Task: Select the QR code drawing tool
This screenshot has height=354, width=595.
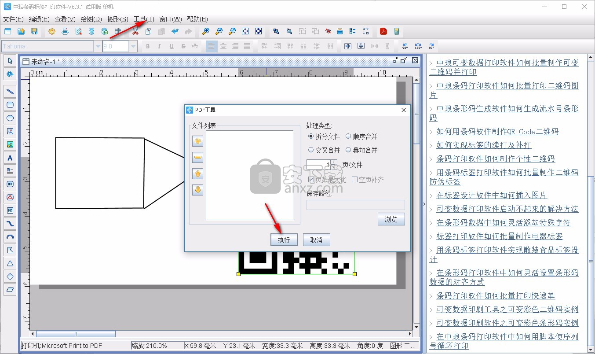Action: [10, 210]
